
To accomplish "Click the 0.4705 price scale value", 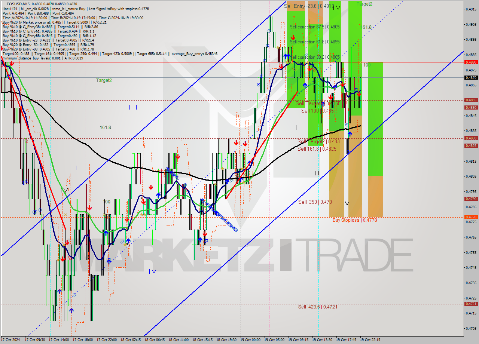I will (x=471, y=328).
